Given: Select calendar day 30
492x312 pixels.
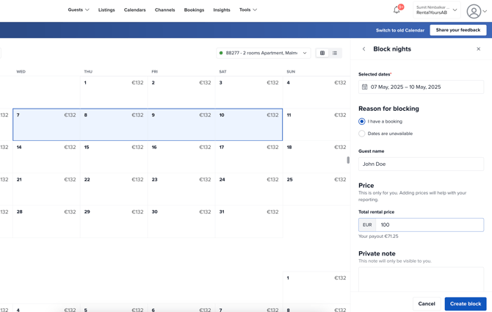Looking at the screenshot, I should [x=181, y=222].
